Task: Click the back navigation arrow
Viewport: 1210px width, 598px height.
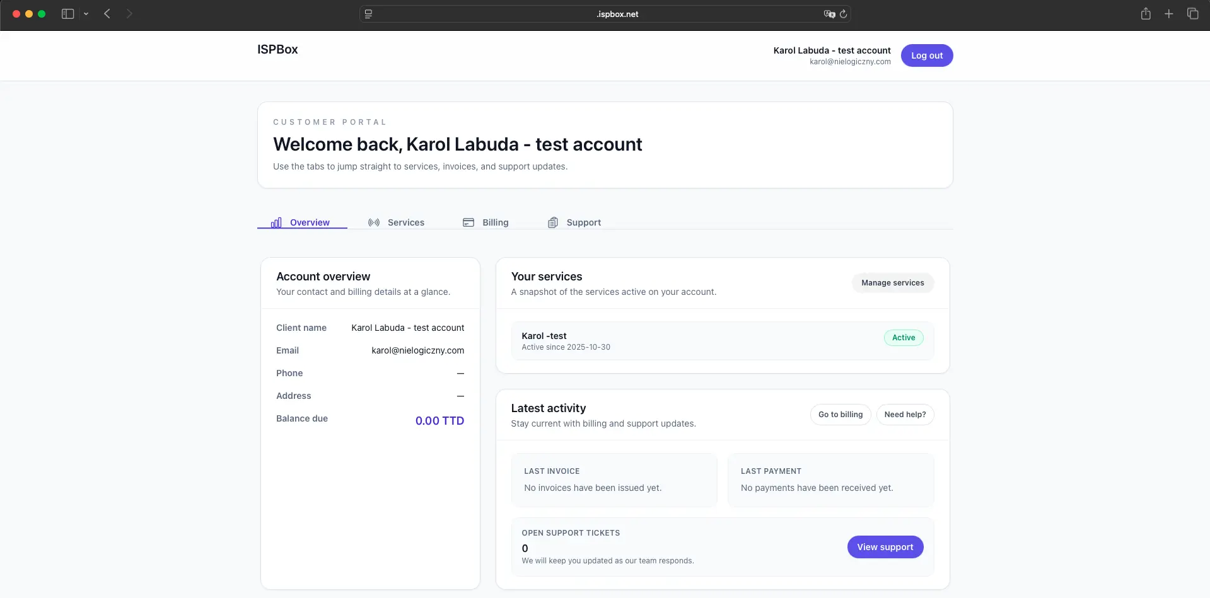Action: click(x=107, y=13)
